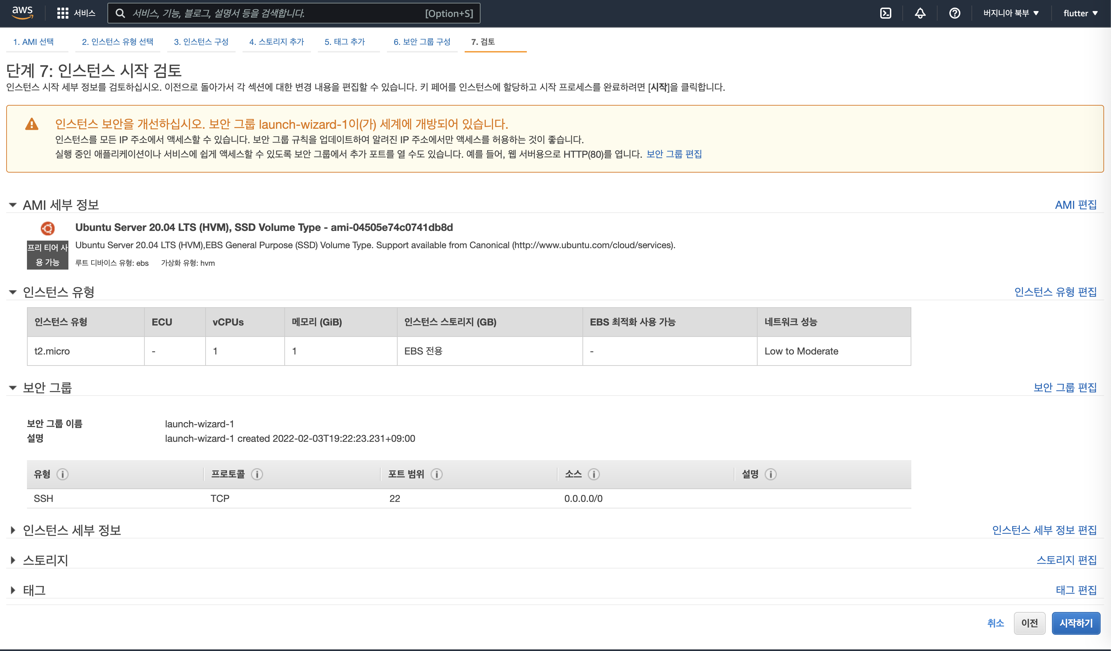
Task: Open the services grid menu icon
Action: [63, 13]
